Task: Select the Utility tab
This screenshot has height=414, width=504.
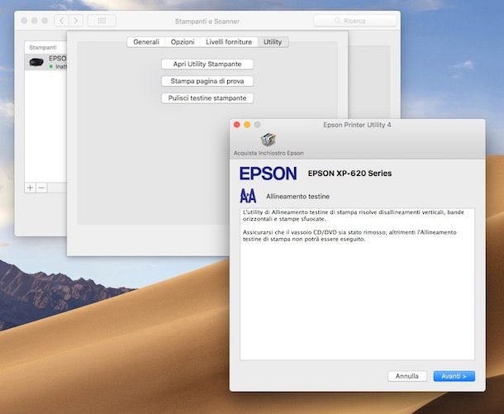Action: tap(273, 42)
